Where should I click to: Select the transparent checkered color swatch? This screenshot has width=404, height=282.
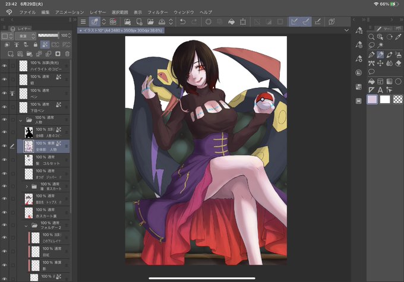coord(397,99)
